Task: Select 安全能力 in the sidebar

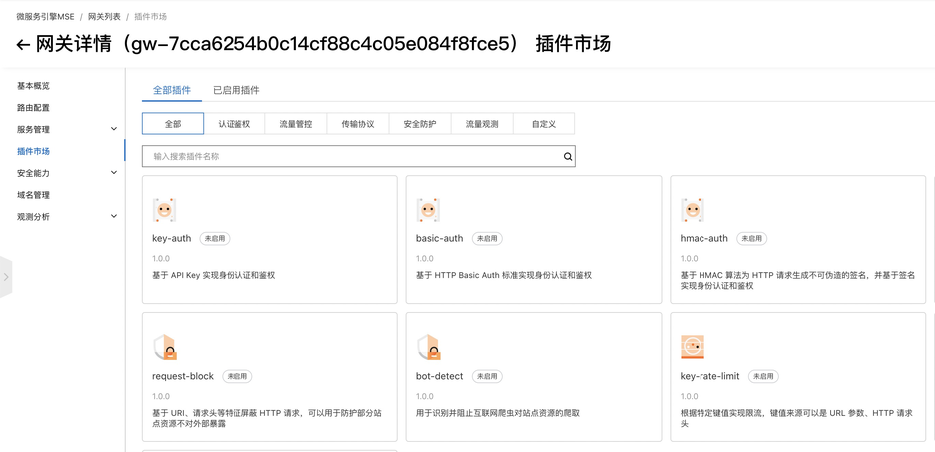Action: click(33, 173)
